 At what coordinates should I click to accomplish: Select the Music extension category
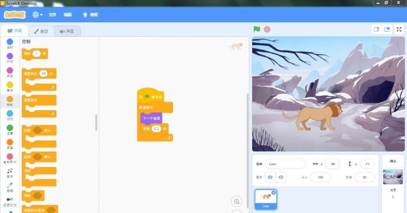click(10, 173)
